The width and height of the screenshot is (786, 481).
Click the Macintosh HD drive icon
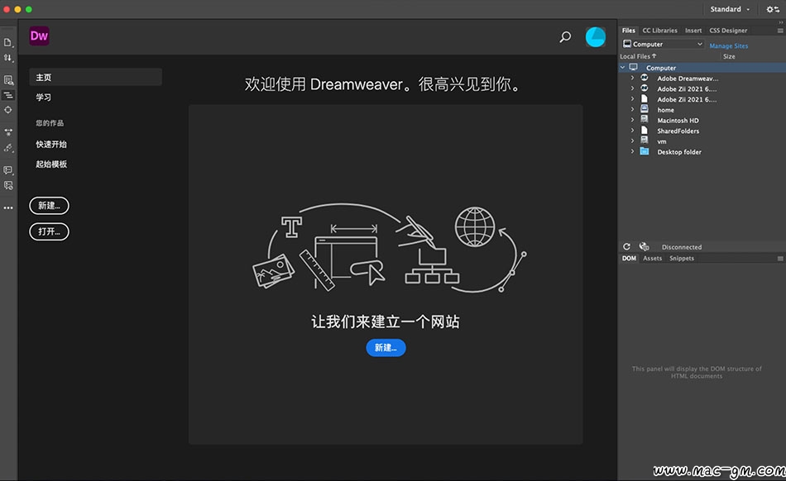tap(645, 120)
